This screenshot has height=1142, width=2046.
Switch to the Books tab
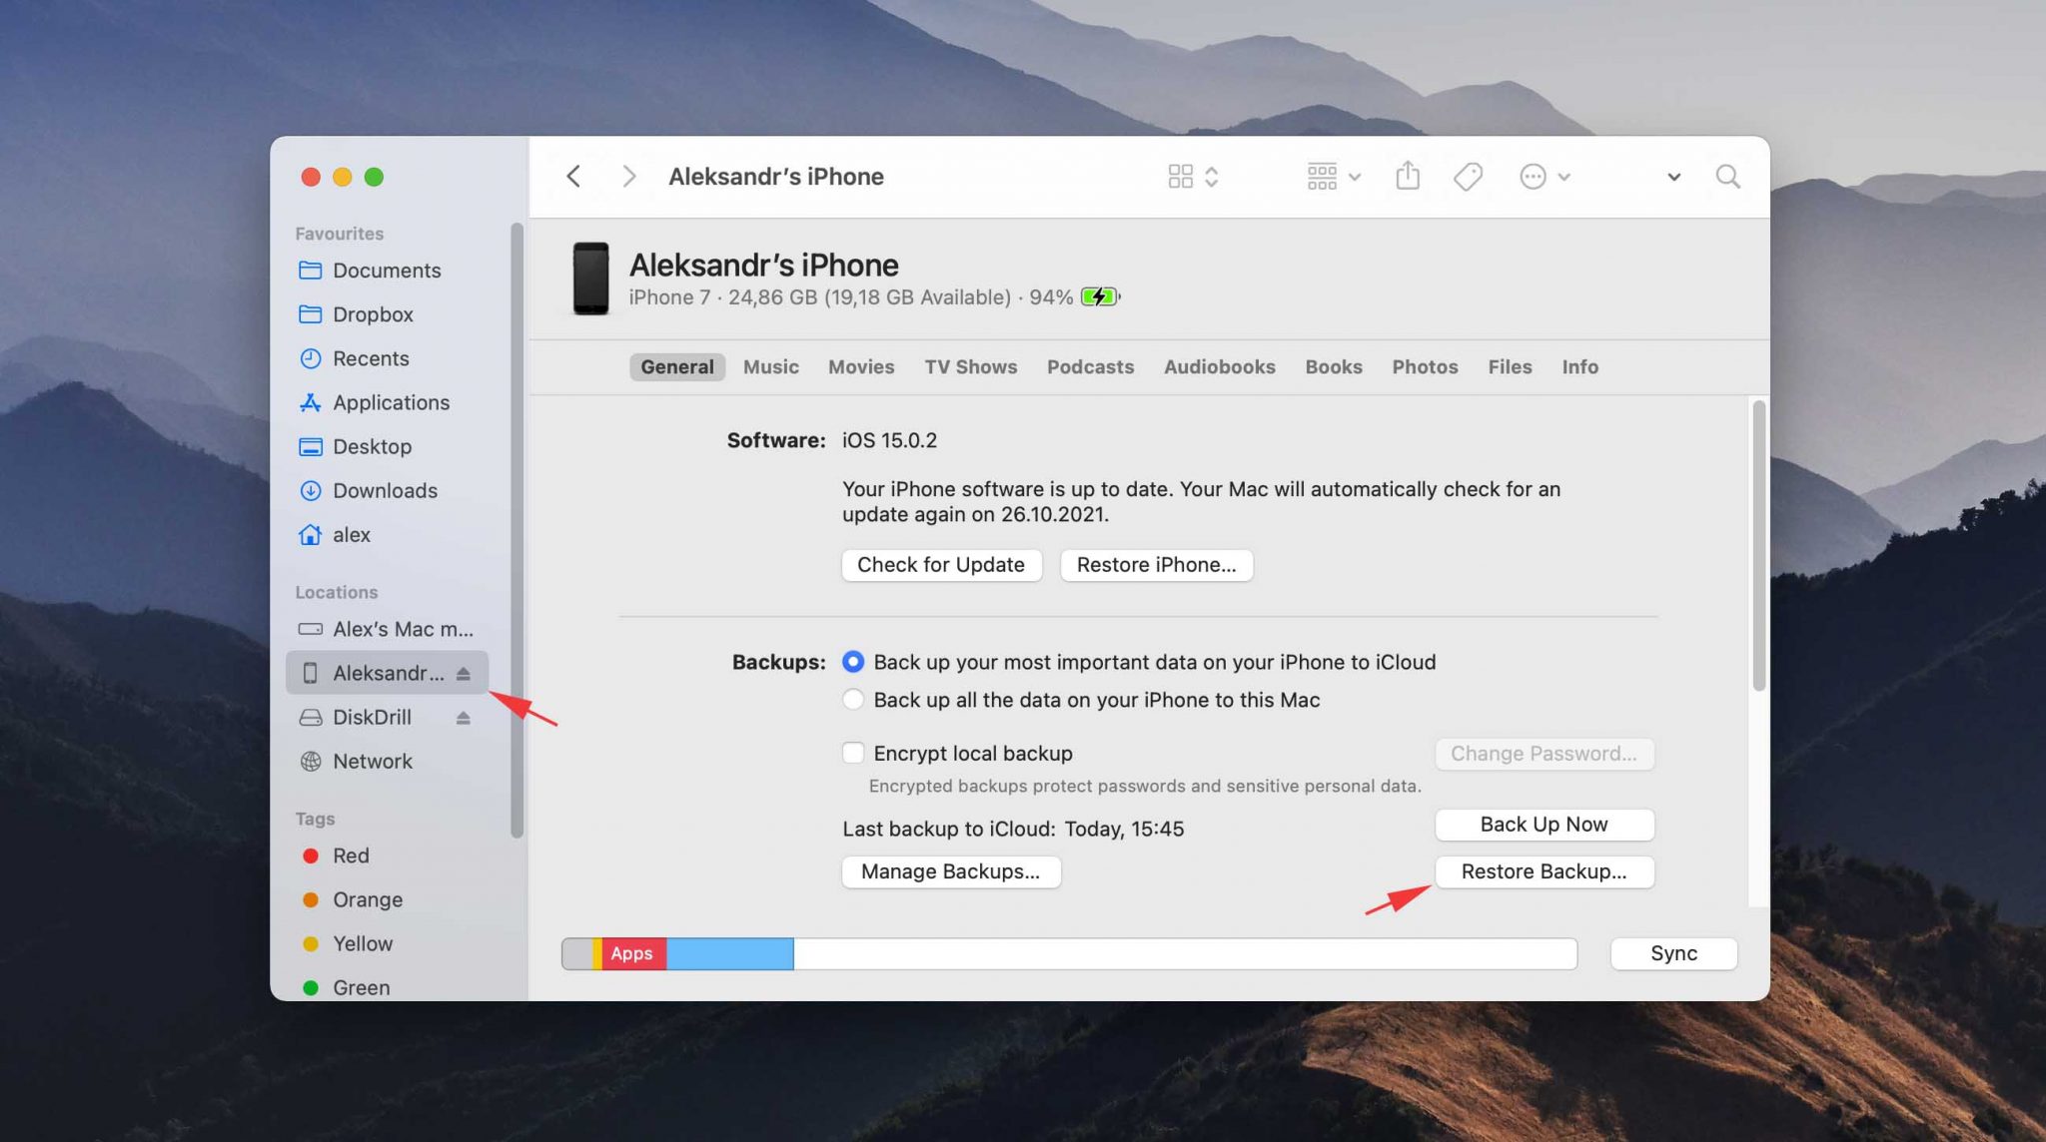coord(1333,366)
